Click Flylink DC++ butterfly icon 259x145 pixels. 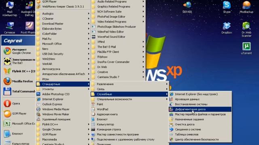7,71
